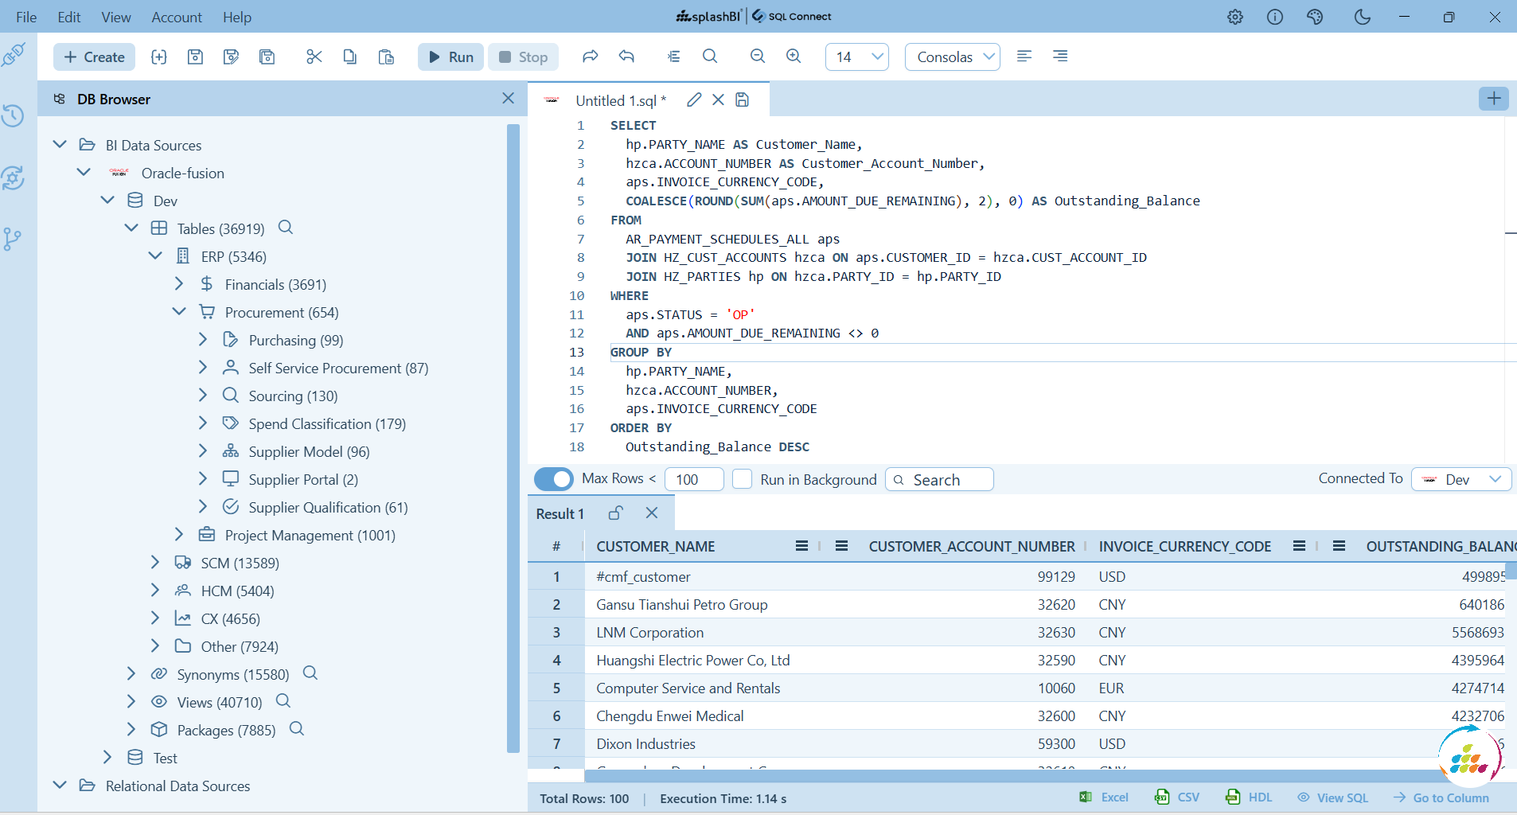Open the font size 14 dropdown
This screenshot has height=815, width=1517.
coord(857,57)
